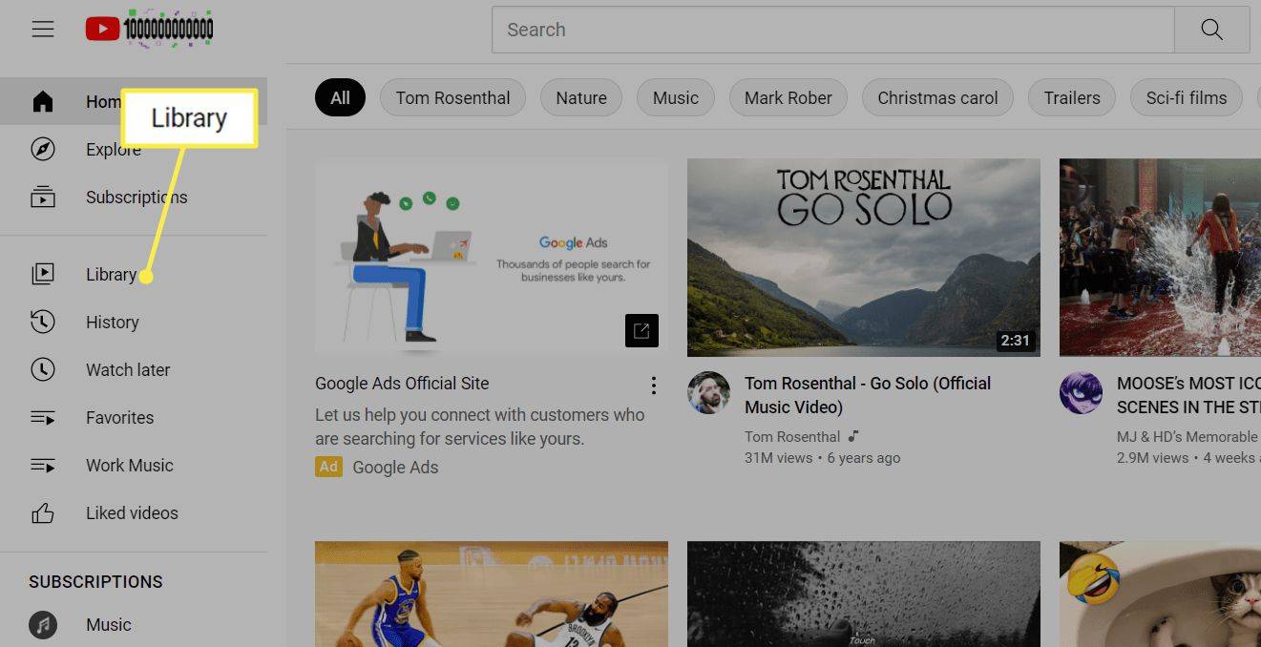The image size is (1261, 647).
Task: Play the rainy window video thumbnail
Action: tap(864, 594)
